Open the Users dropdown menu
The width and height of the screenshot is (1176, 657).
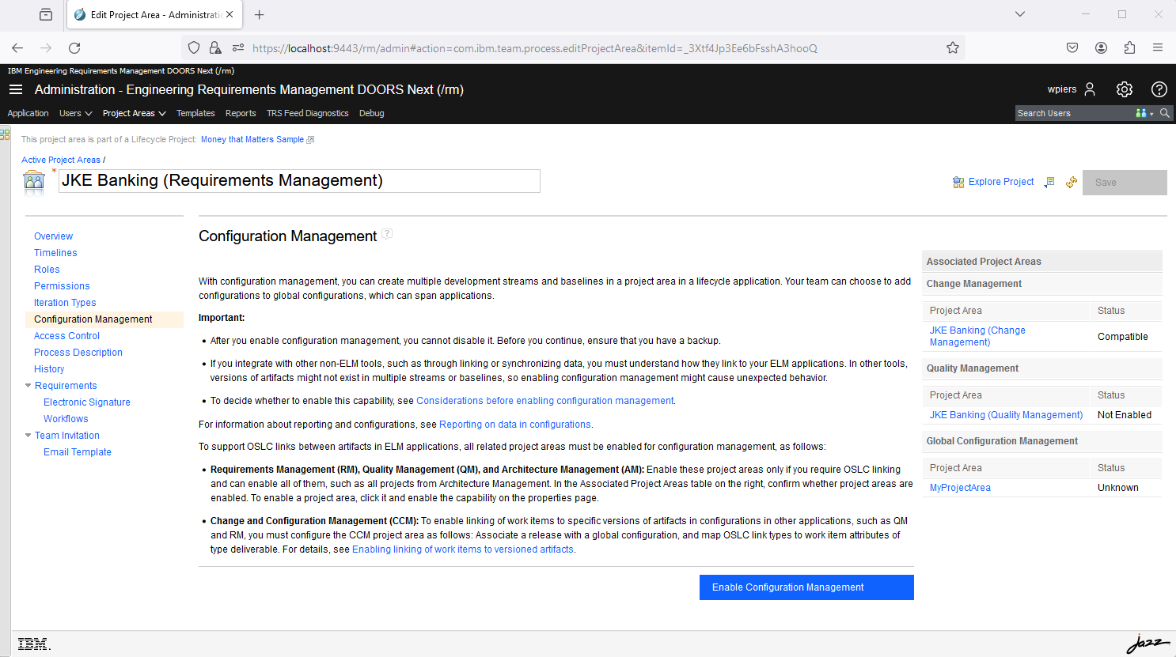coord(76,113)
